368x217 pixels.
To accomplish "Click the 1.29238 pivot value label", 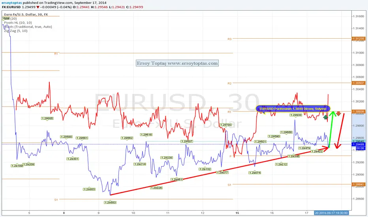I will [167, 158].
